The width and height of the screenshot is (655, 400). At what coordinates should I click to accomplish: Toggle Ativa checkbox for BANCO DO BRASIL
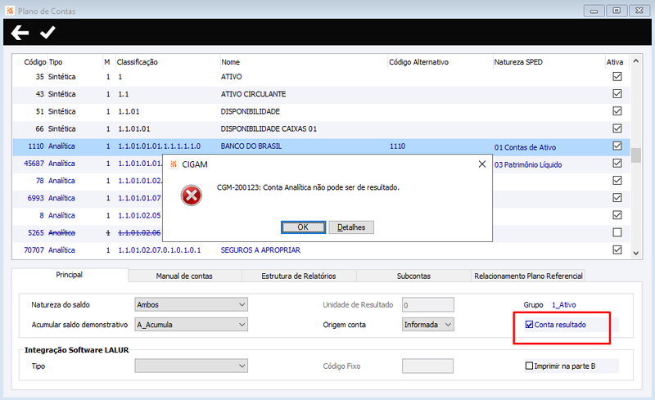point(617,146)
